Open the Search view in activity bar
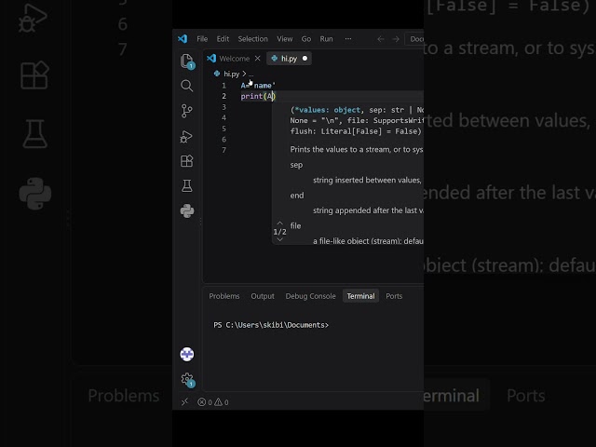Image resolution: width=596 pixels, height=447 pixels. 186,86
